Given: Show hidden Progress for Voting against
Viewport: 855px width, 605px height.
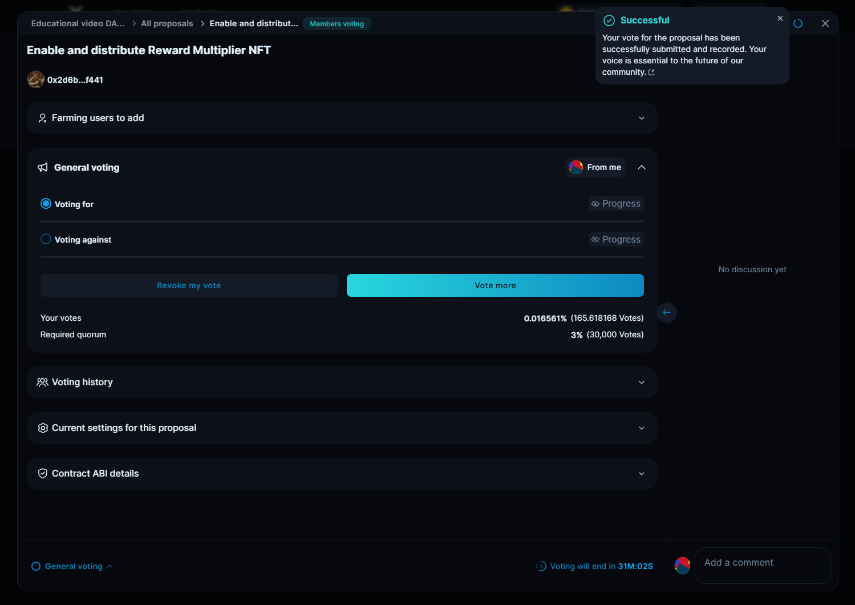Looking at the screenshot, I should tap(615, 240).
